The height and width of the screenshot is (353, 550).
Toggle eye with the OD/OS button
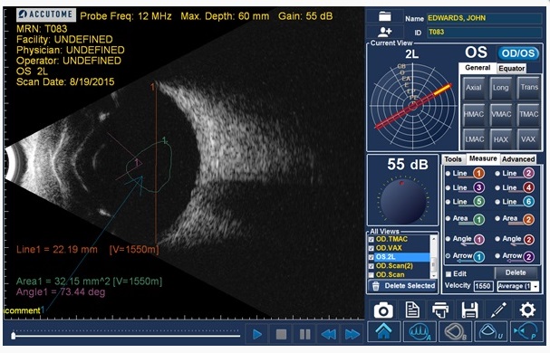(518, 53)
